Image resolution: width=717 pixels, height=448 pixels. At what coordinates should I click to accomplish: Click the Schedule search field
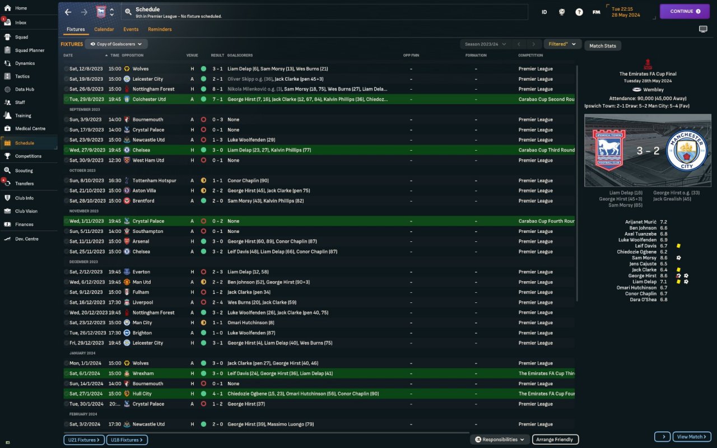tap(325, 12)
